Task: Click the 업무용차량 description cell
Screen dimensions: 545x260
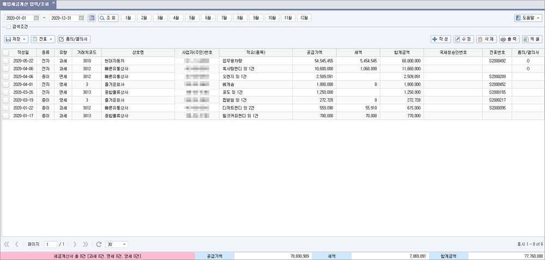Action: click(x=256, y=61)
